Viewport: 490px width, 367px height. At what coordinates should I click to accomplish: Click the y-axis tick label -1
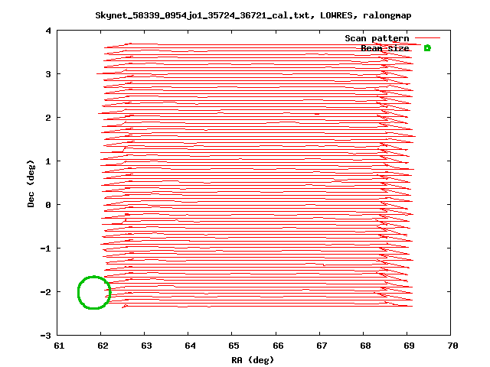coord(46,248)
